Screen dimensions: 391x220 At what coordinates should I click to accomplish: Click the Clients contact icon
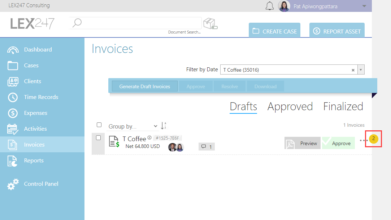point(13,81)
